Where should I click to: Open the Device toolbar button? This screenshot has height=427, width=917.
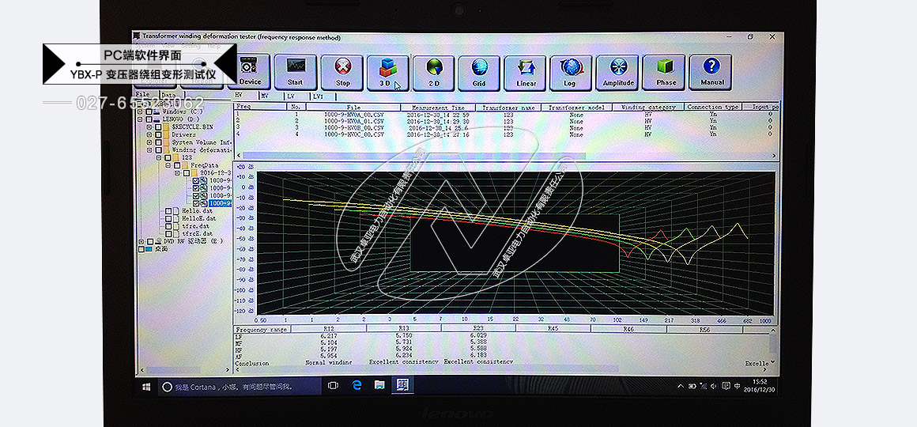click(251, 72)
